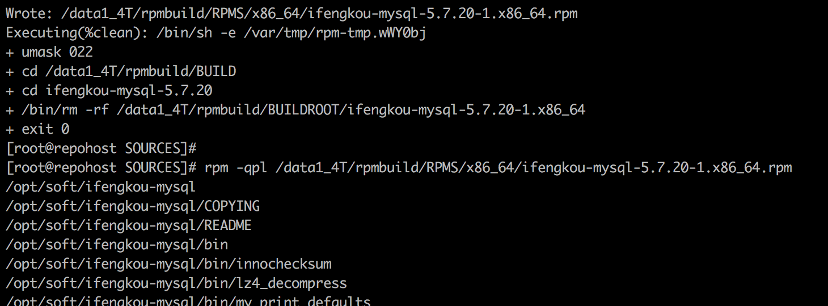This screenshot has height=306, width=828.
Task: Click the '/bin/rm -rf' command text
Action: tap(64, 110)
